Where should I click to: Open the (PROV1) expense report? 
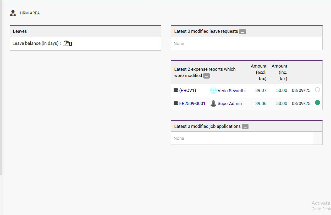[x=187, y=90]
